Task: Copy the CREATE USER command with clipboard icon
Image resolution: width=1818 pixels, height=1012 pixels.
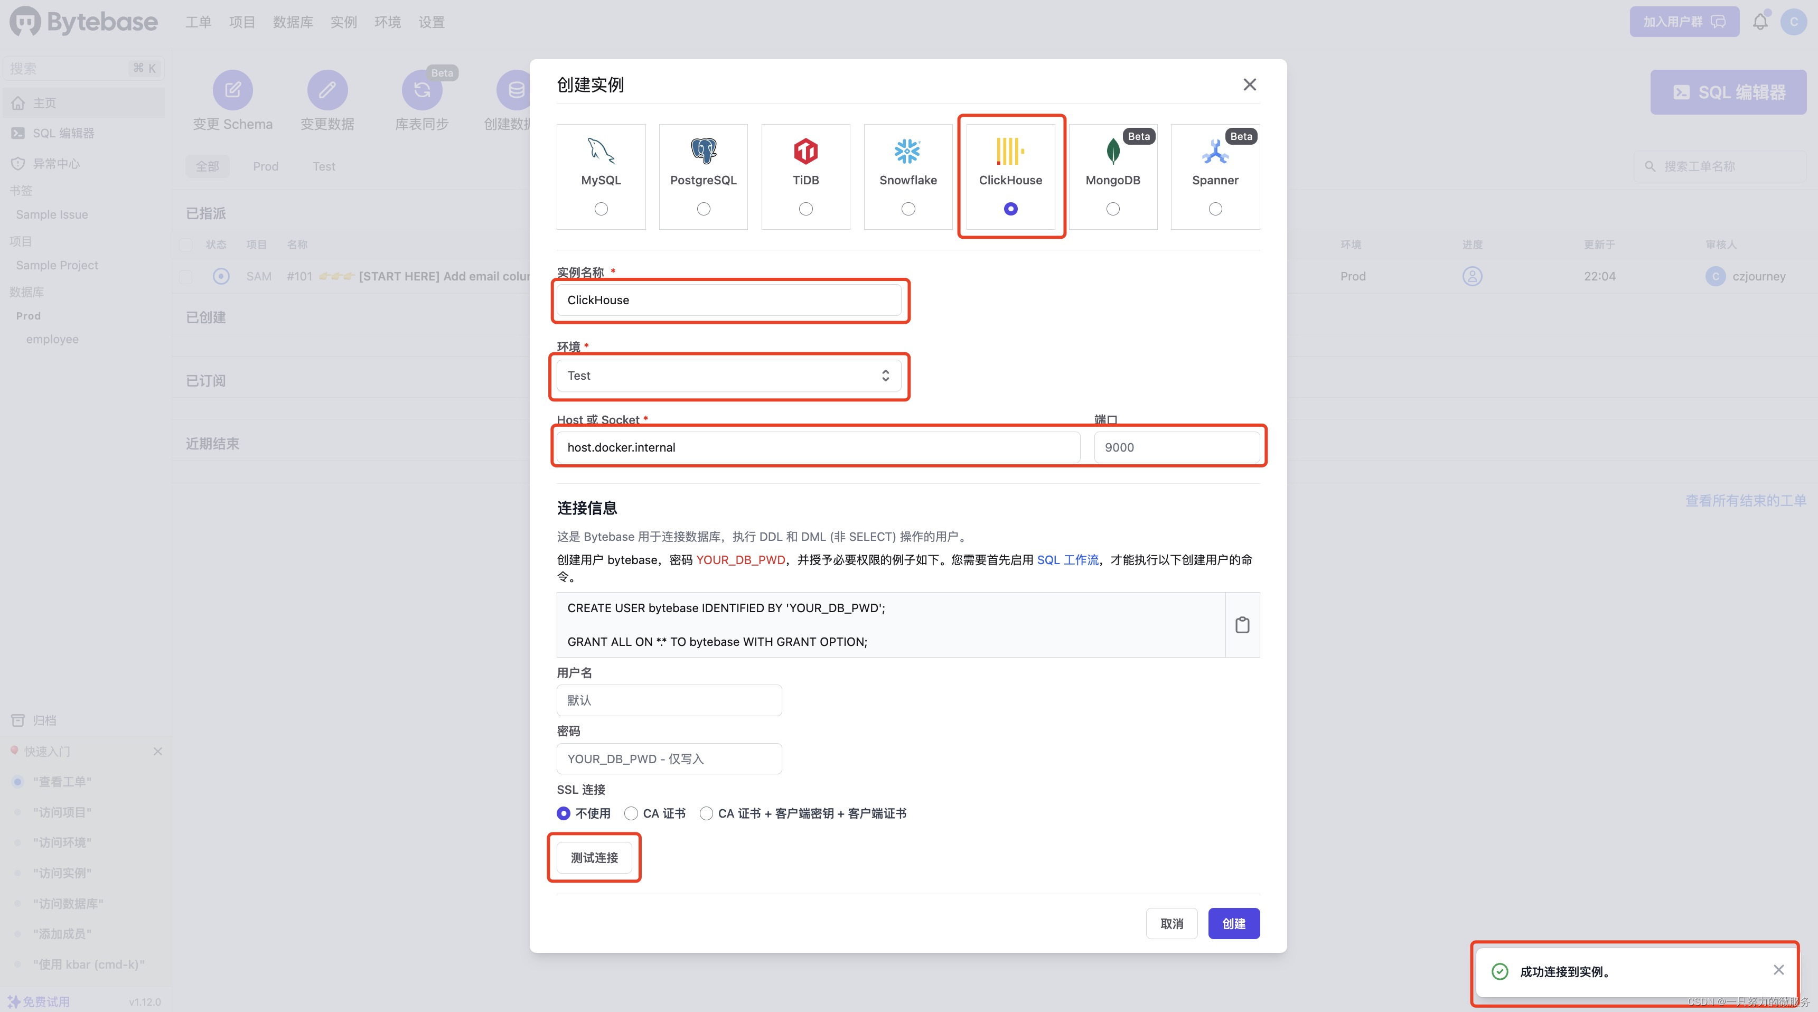Action: click(x=1242, y=624)
